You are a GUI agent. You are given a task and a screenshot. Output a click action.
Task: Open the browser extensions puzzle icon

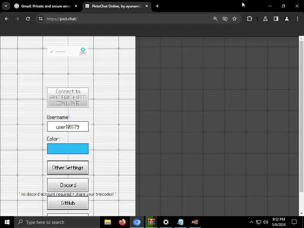(x=249, y=19)
